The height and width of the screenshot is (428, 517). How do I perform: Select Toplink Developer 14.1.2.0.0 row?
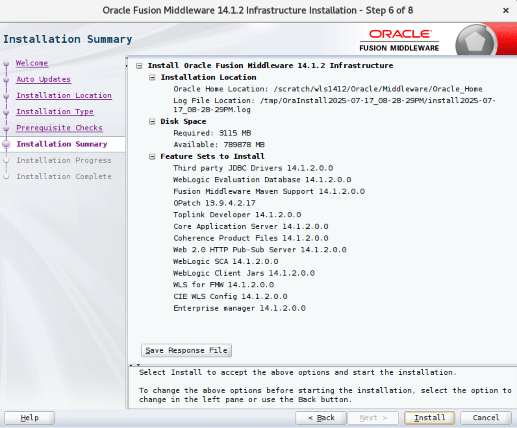coord(237,215)
